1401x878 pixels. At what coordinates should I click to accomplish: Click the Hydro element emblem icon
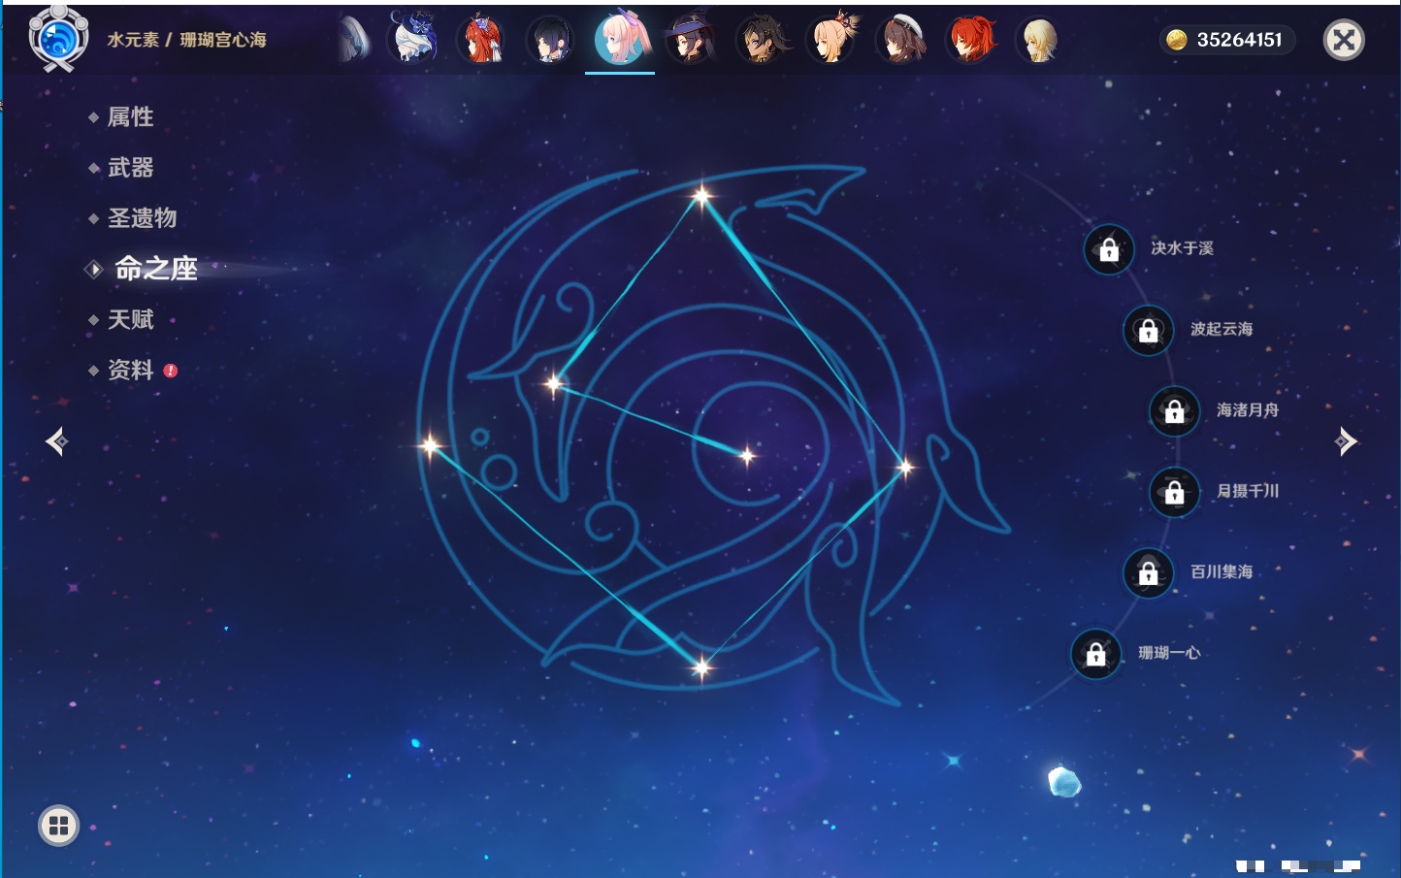[x=59, y=39]
